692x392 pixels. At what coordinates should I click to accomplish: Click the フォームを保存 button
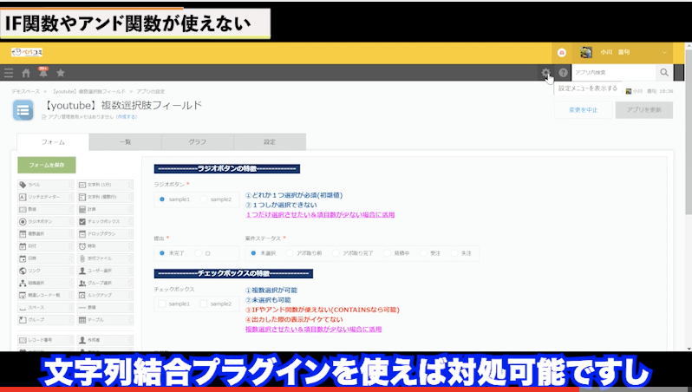point(46,165)
